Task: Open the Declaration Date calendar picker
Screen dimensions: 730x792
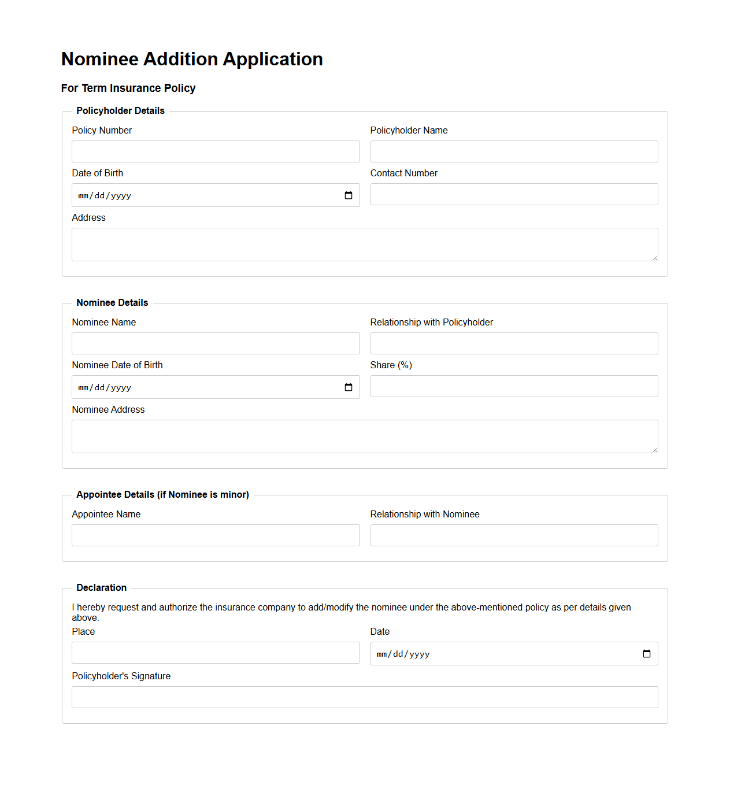Action: [647, 653]
